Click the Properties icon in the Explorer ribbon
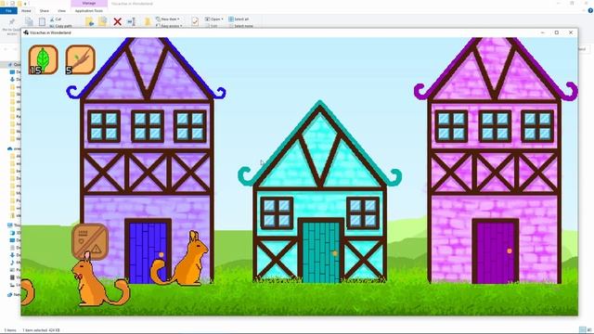The height and width of the screenshot is (334, 594). click(195, 21)
